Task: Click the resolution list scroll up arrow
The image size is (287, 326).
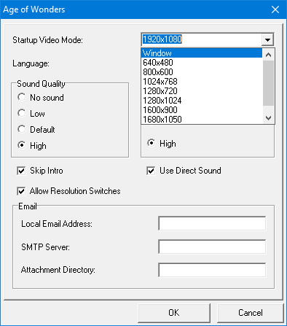Action: click(268, 55)
